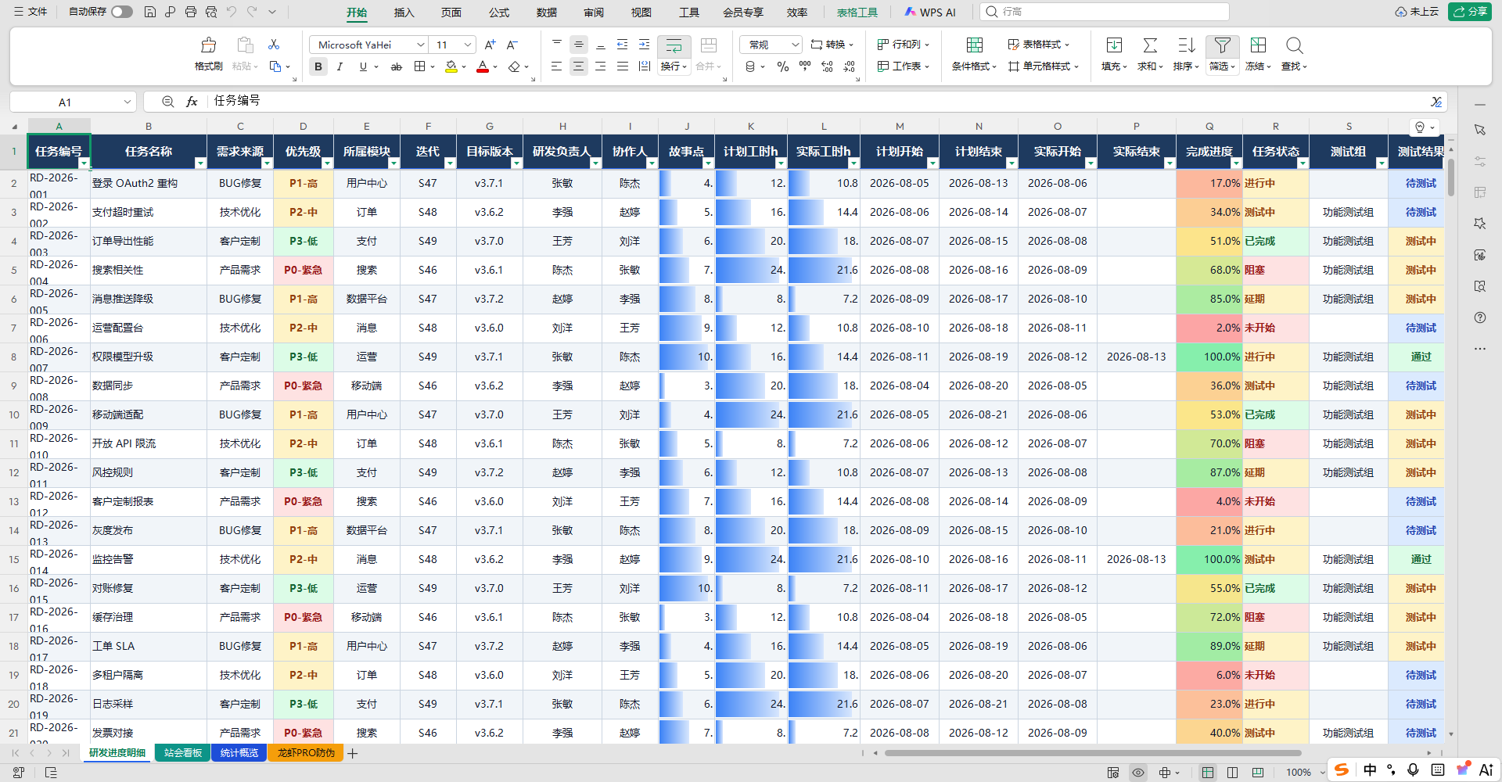
Task: Open the filter dropdown on 优先级 header
Action: (327, 163)
